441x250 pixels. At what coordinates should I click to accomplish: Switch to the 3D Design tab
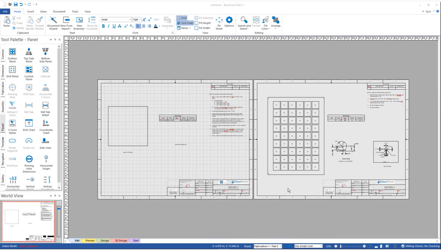coord(120,240)
